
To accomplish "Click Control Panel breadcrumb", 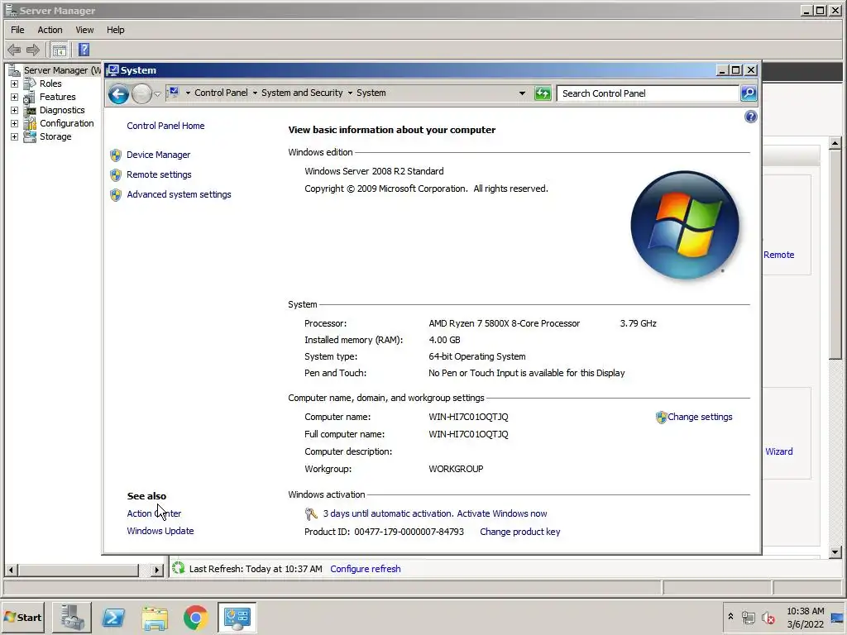I will click(221, 93).
